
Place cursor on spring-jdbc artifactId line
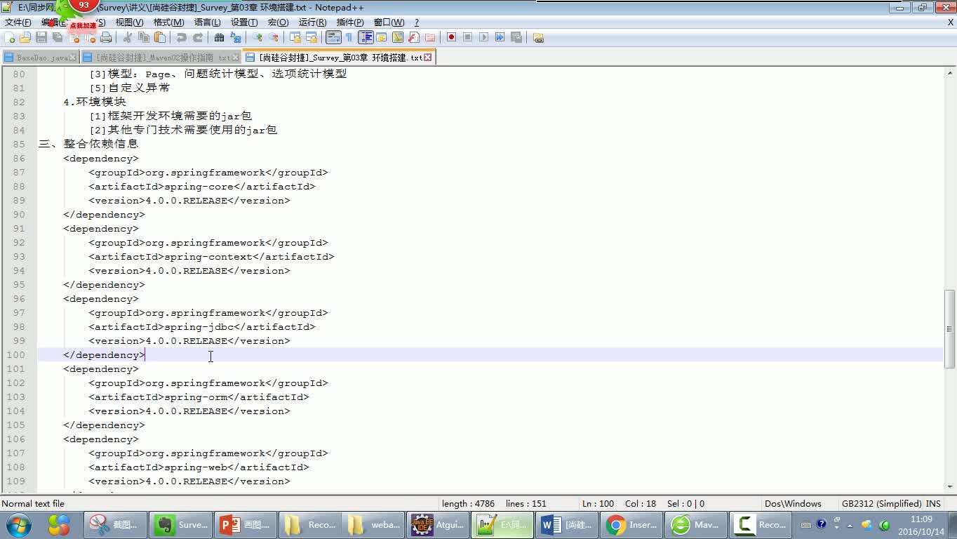[202, 326]
